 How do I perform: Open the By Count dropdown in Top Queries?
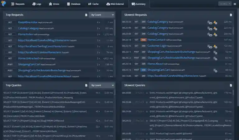[x=101, y=85]
